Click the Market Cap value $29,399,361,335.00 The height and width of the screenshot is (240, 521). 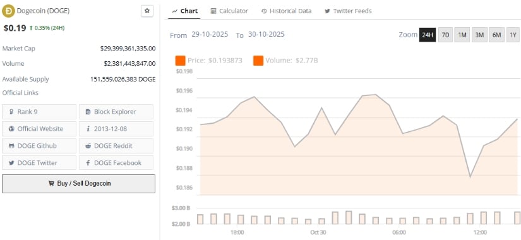pyautogui.click(x=128, y=49)
